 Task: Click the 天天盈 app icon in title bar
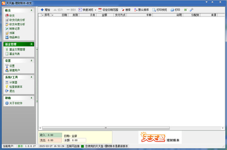coord(3,3)
